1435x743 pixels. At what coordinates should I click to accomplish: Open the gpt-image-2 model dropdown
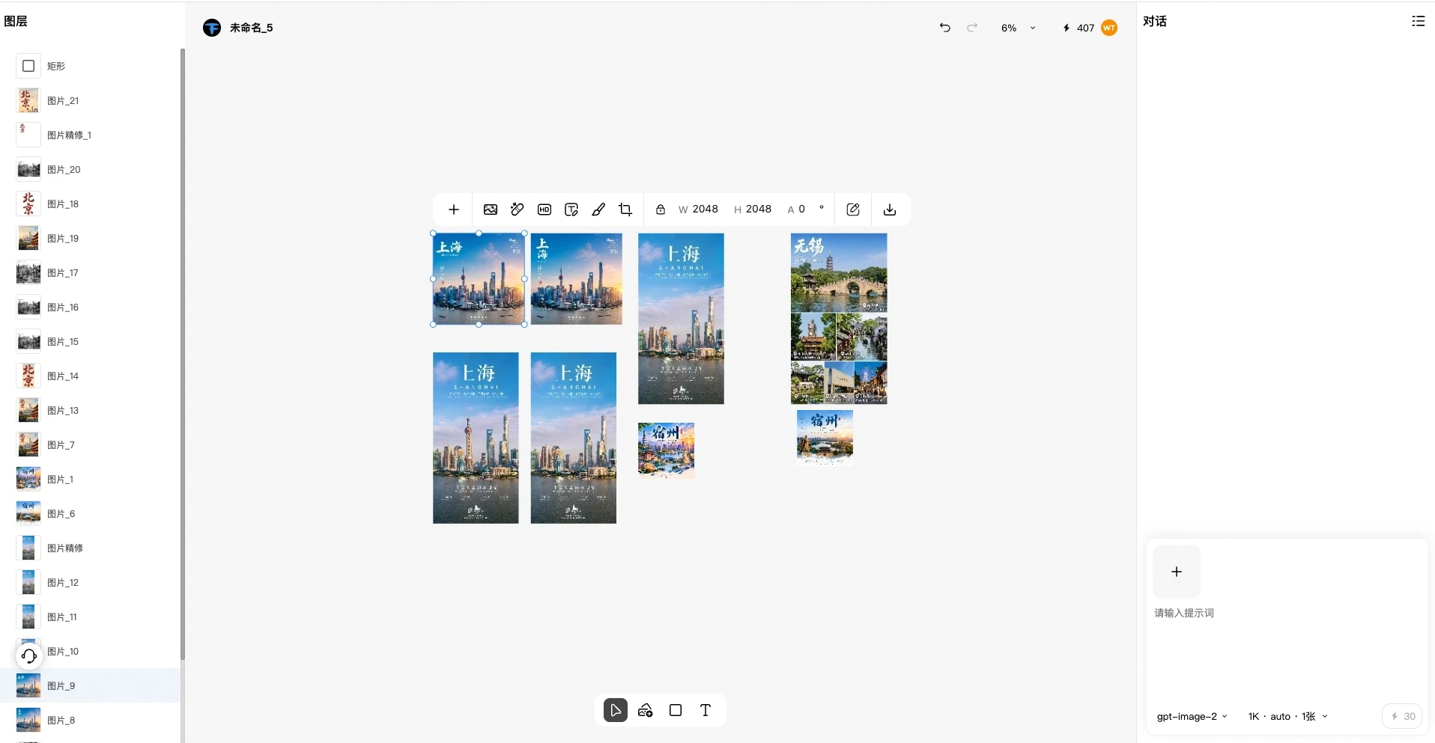click(x=1192, y=716)
